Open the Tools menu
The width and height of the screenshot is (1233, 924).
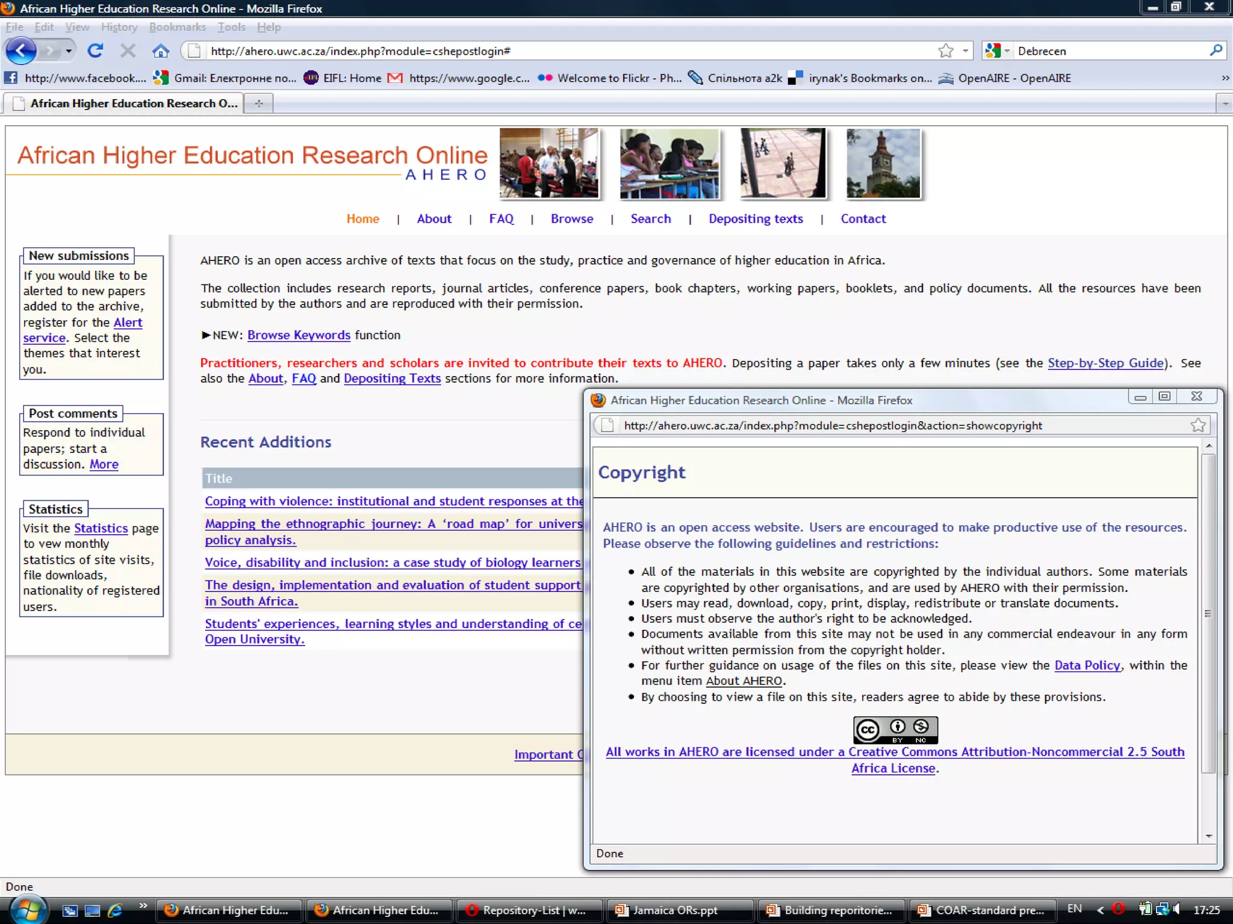click(231, 27)
